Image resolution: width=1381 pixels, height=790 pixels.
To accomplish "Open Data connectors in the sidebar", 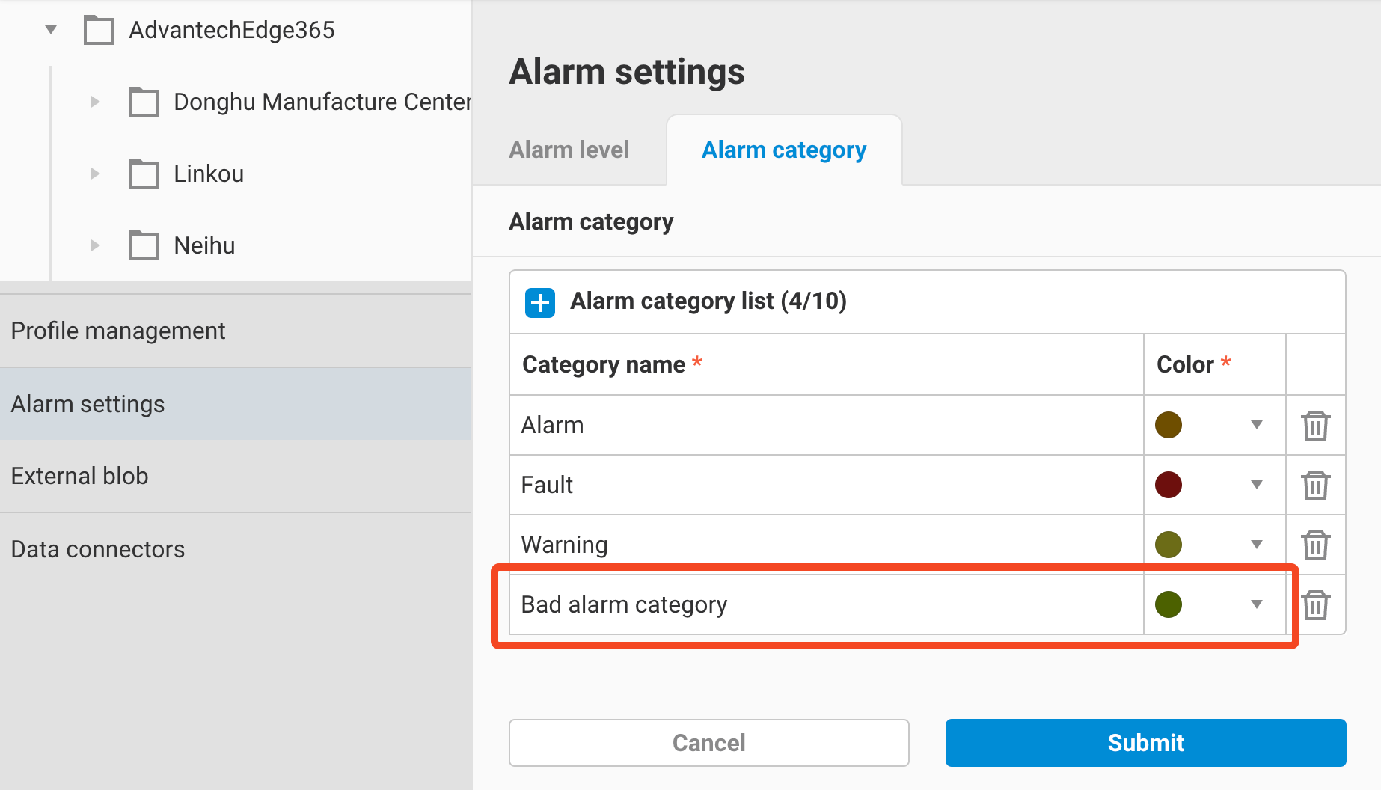I will (x=97, y=548).
